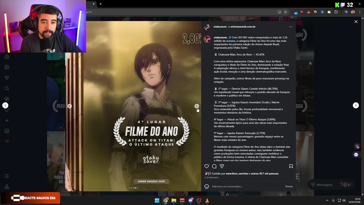Open otakusaver_ profile from the post header
This screenshot has height=205, width=364.
click(x=220, y=27)
